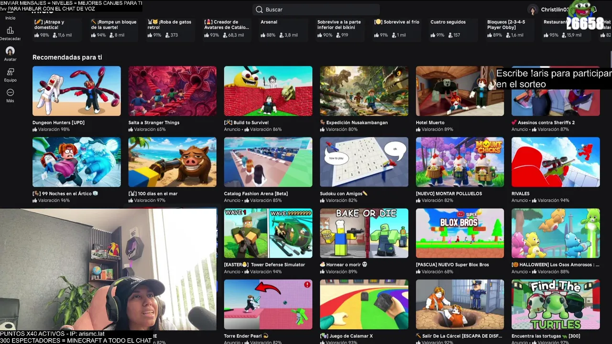
Task: Open Dungeon Hunters [UPD] thumbnail
Action: tap(76, 91)
